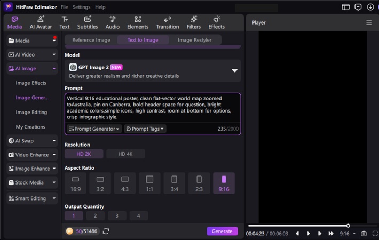Click the player progress slider handle
The width and height of the screenshot is (379, 240).
pos(348,226)
